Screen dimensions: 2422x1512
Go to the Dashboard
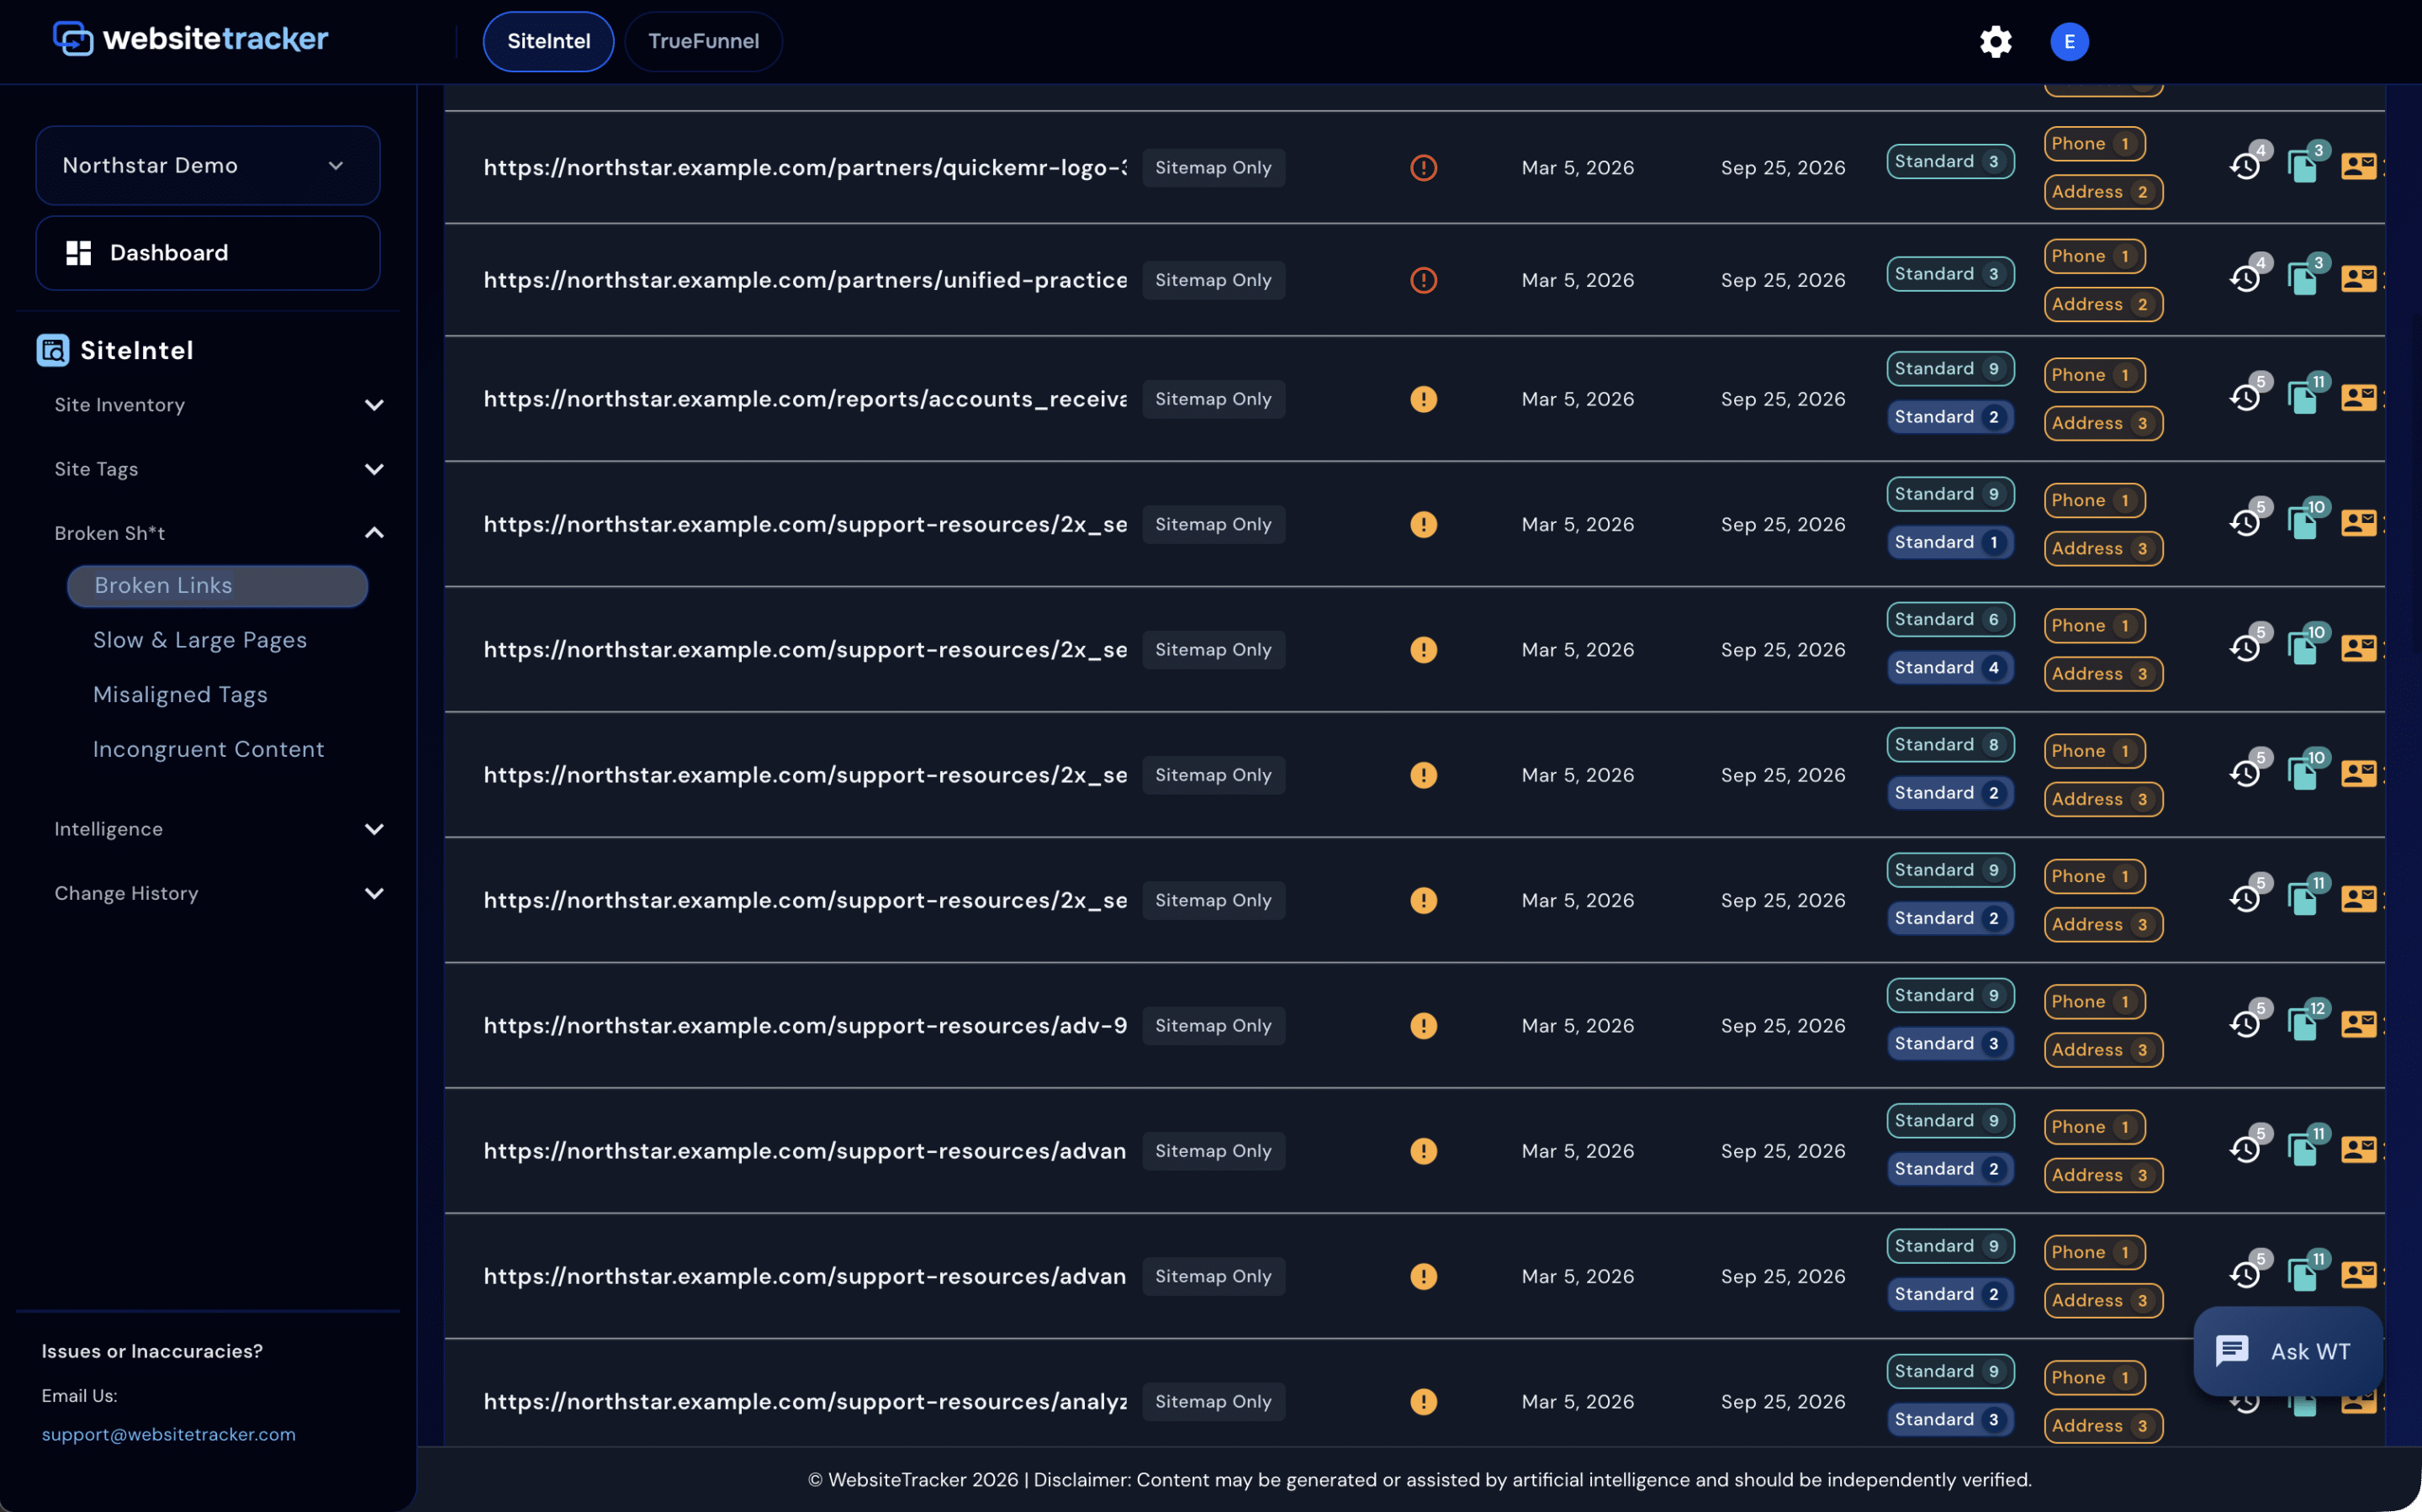pos(208,253)
